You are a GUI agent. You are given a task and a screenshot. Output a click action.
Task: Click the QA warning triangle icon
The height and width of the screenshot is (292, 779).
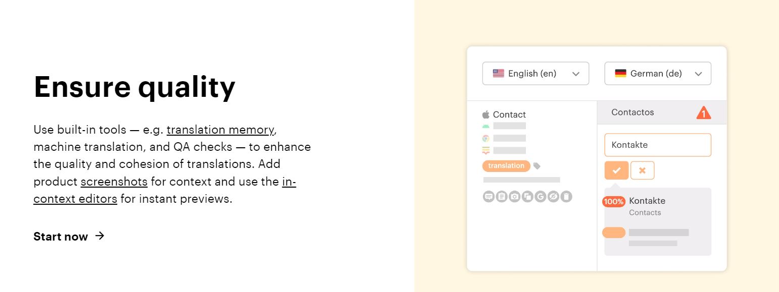[x=703, y=112]
